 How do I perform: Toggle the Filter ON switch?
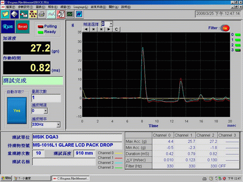point(225,28)
